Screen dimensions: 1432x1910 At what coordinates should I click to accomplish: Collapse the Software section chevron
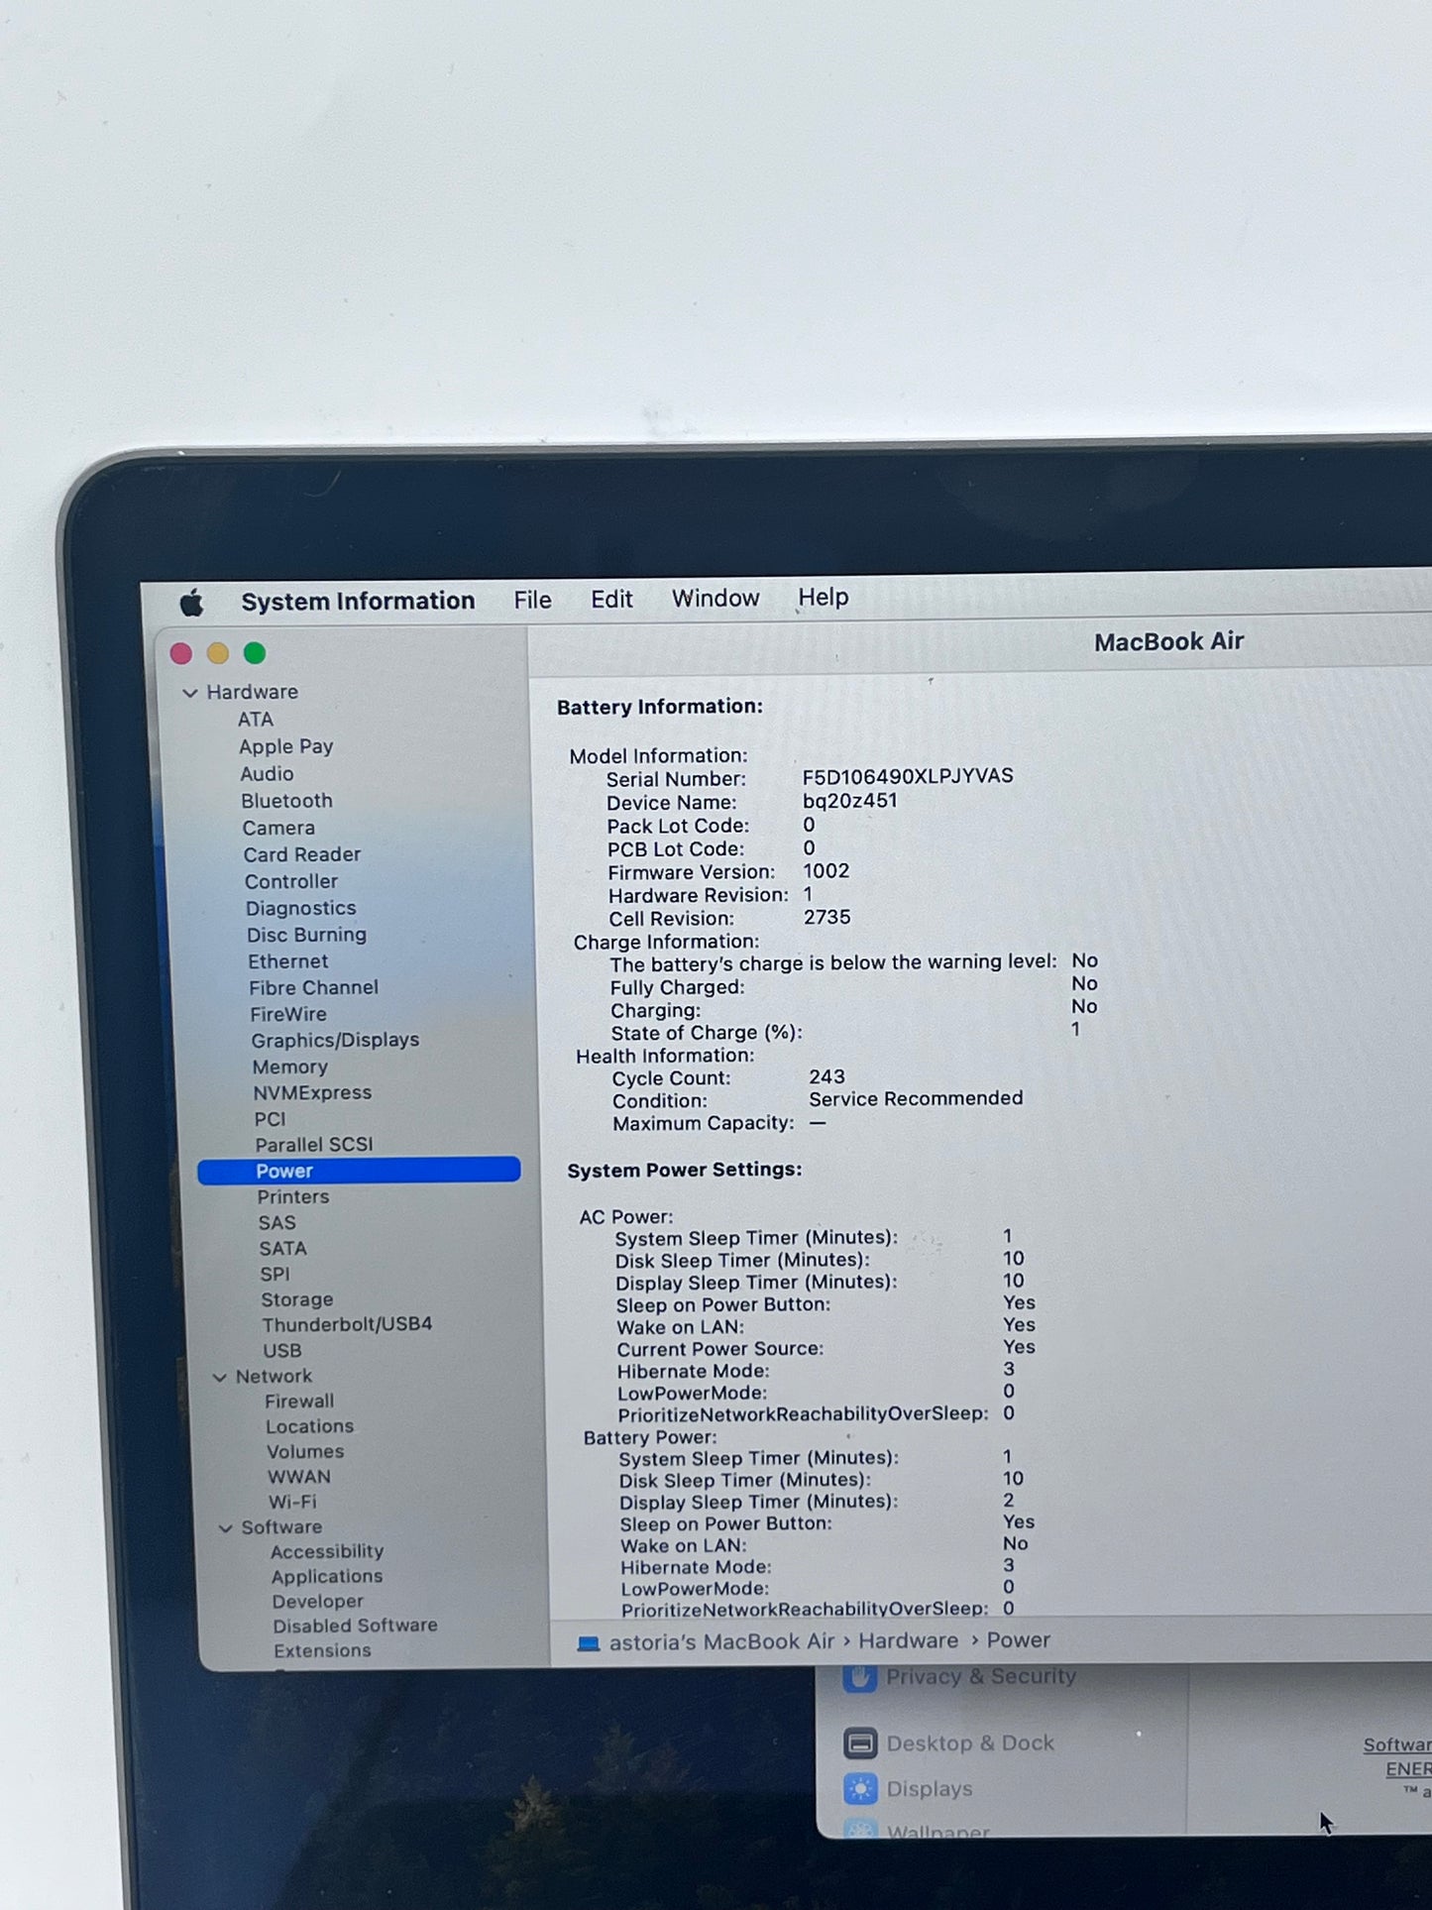point(226,1528)
